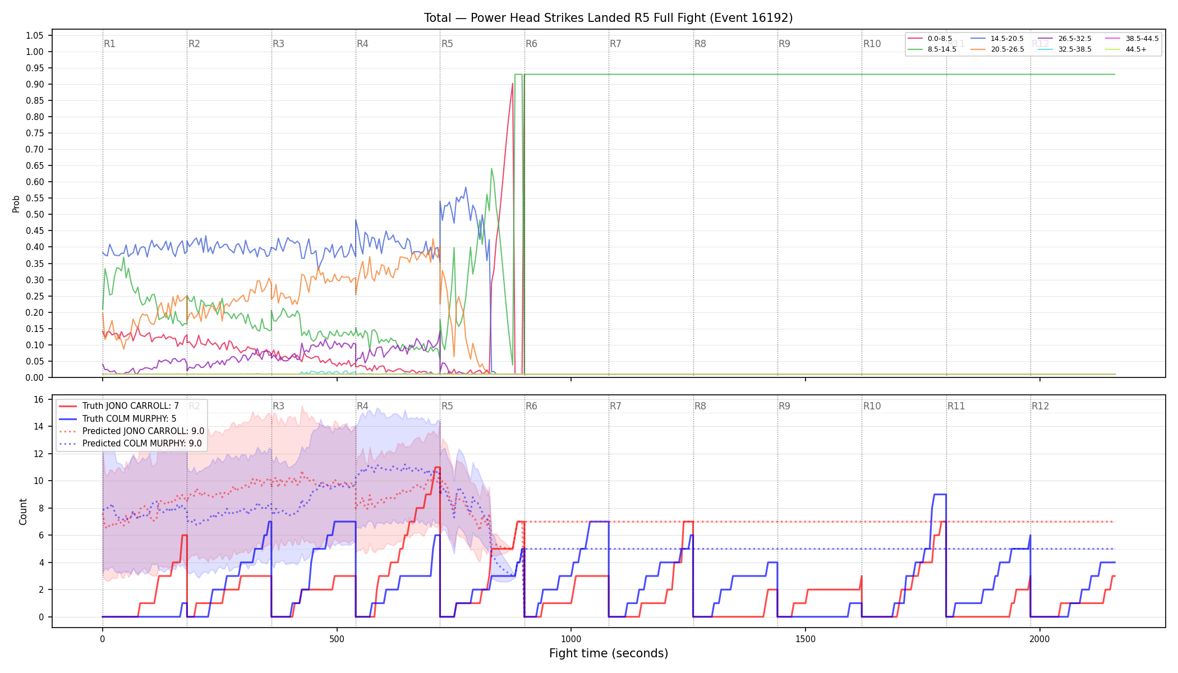Click the 32.5-38.5 legend entry
The height and width of the screenshot is (673, 1178).
[x=1065, y=49]
